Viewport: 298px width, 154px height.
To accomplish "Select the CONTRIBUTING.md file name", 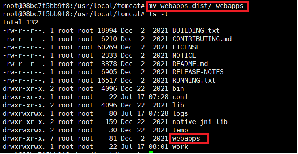I will click(x=202, y=39).
